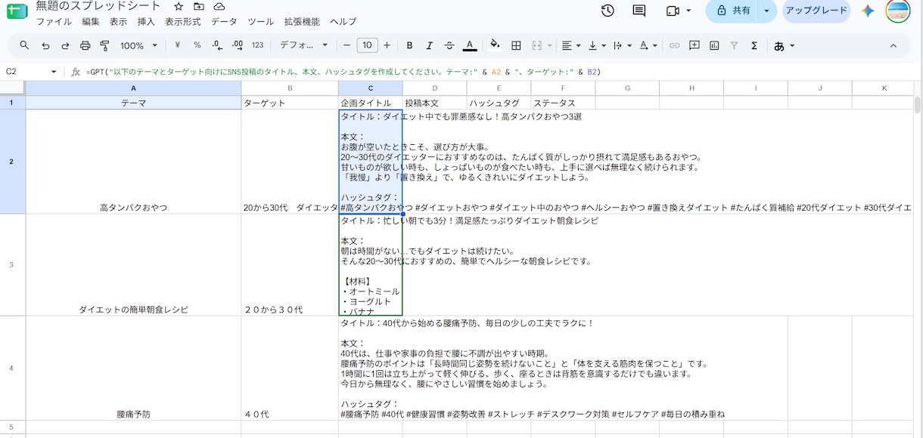Viewport: 923px width, 438px height.
Task: Format as currency with ¥ icon
Action: (177, 45)
